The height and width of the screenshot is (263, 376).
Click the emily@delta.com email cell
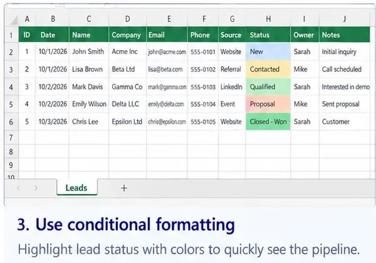click(x=167, y=104)
